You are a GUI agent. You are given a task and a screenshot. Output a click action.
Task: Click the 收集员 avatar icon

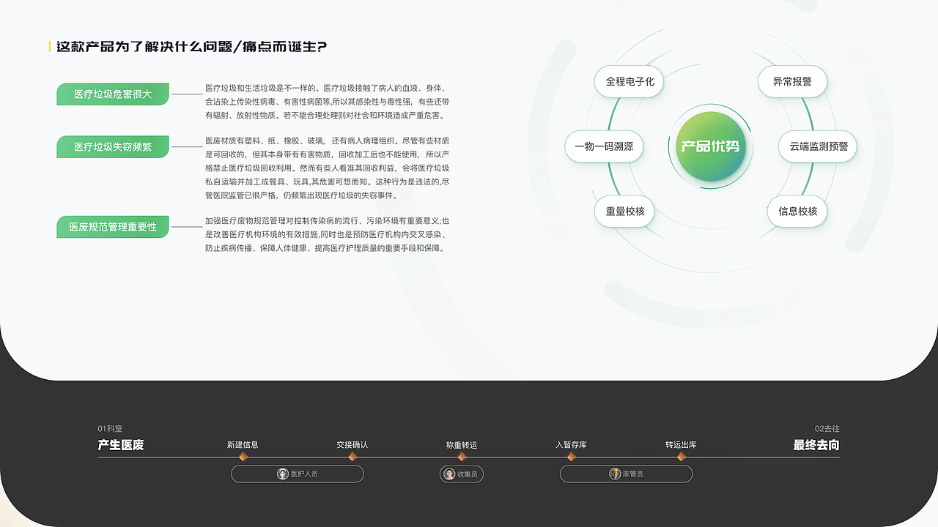tap(449, 474)
